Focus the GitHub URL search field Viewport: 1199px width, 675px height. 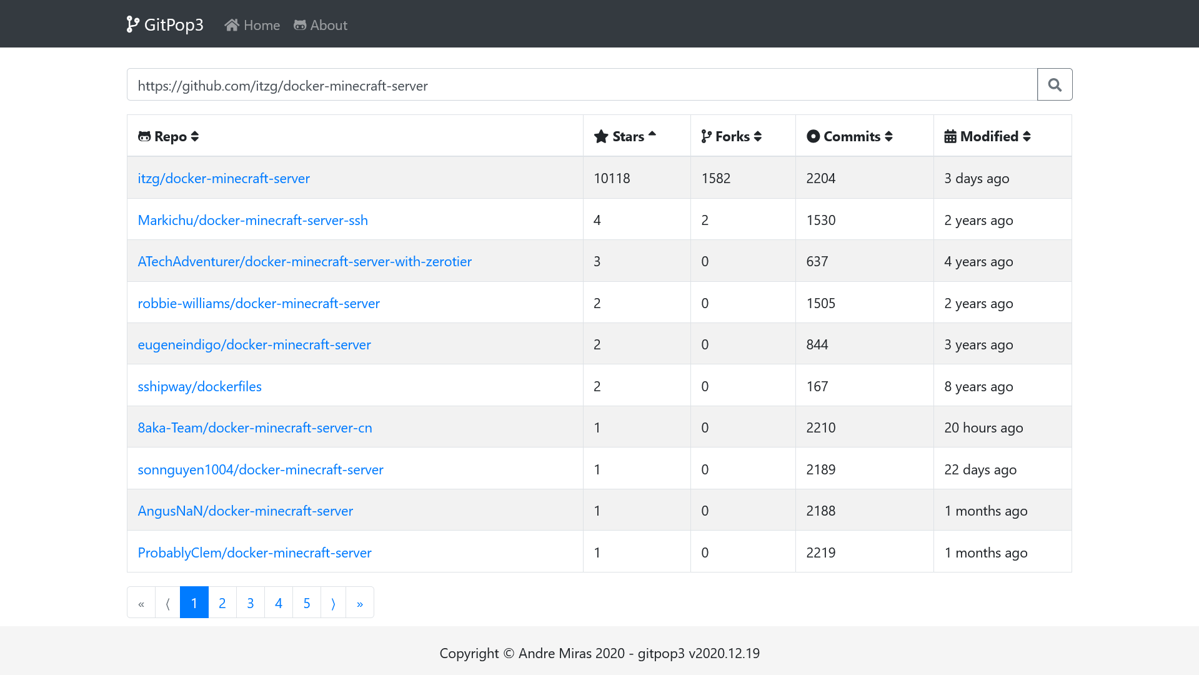point(582,84)
